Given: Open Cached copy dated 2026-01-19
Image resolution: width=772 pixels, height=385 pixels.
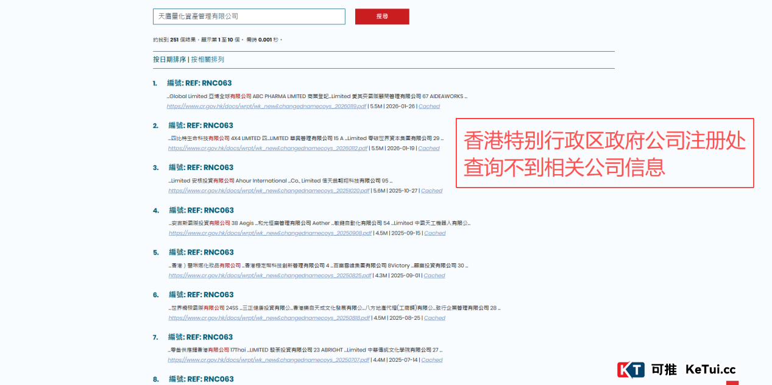Looking at the screenshot, I should (x=429, y=148).
